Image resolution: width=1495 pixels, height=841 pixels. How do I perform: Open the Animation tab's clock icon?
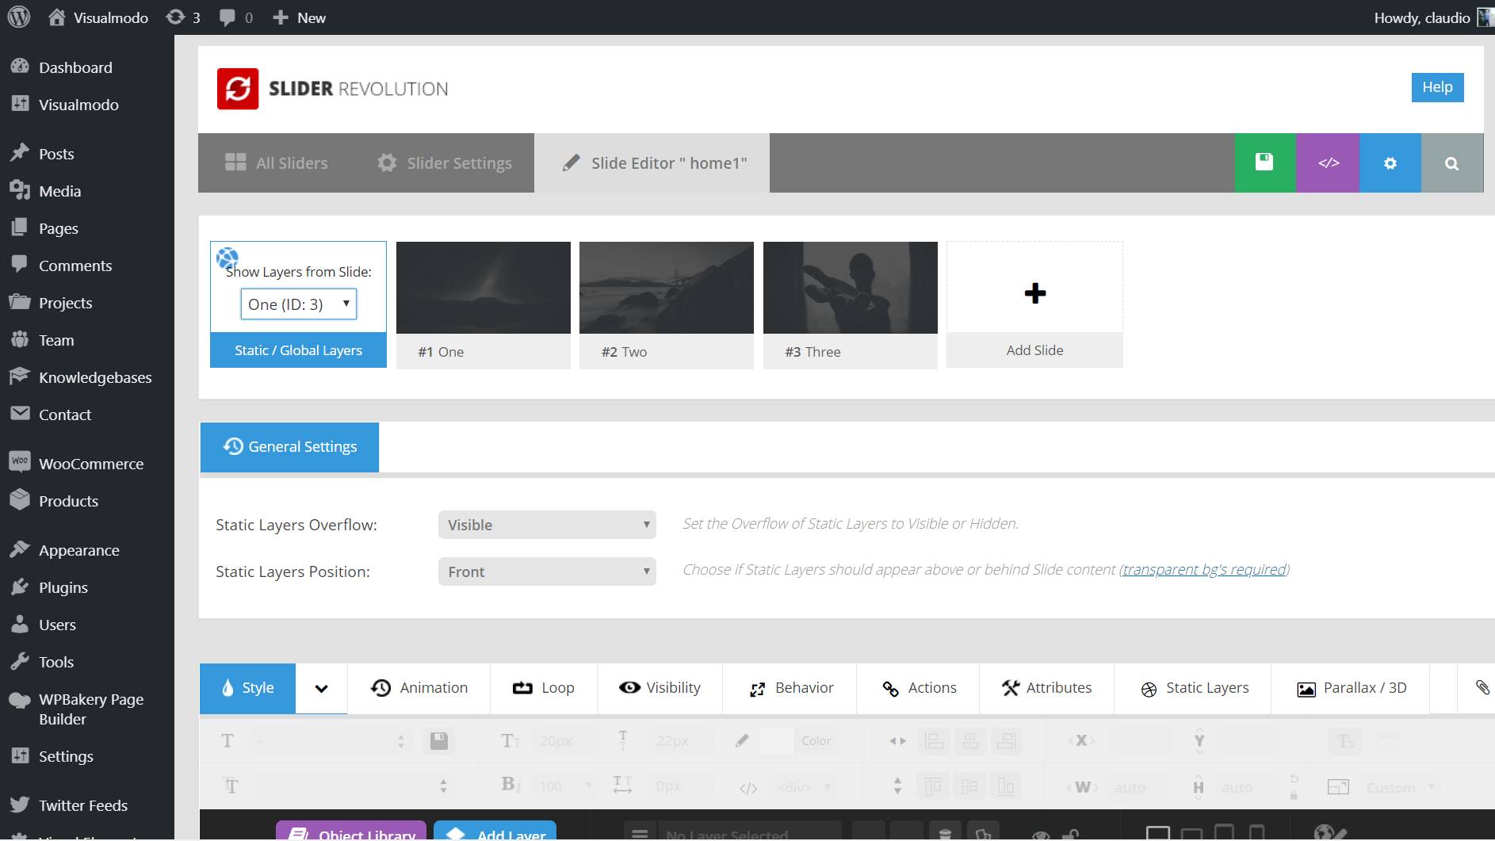pyautogui.click(x=382, y=687)
